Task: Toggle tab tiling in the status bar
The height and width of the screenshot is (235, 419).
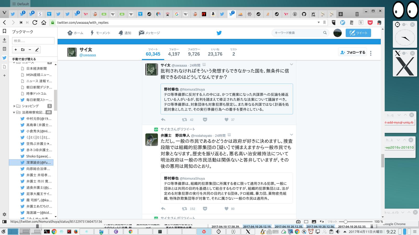Action: pyautogui.click(x=306, y=222)
